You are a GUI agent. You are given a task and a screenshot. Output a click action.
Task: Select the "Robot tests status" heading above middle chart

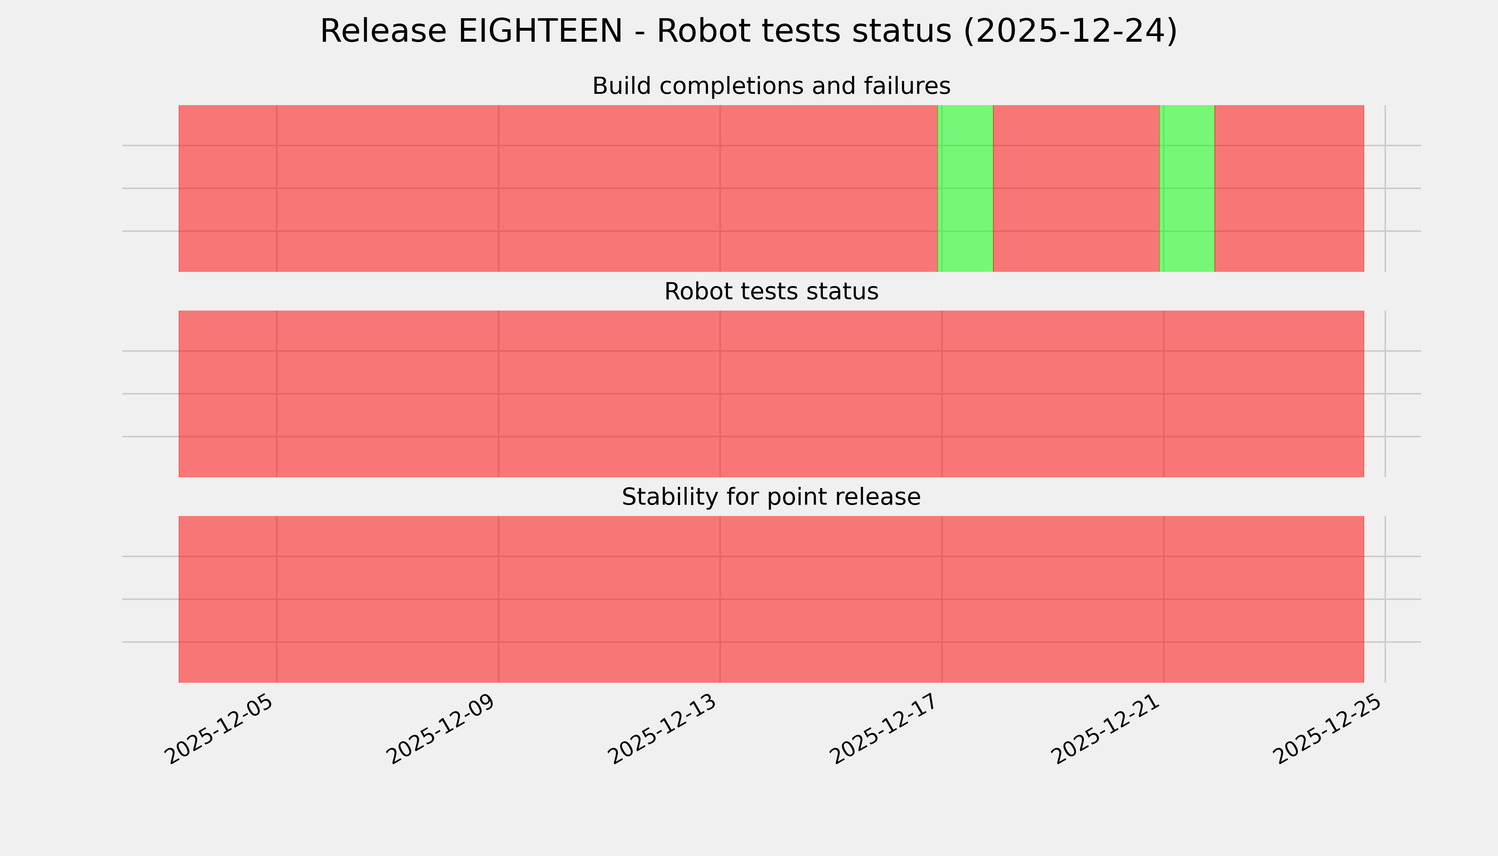tap(771, 292)
